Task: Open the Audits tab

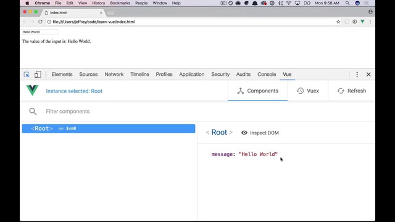Action: pos(243,74)
